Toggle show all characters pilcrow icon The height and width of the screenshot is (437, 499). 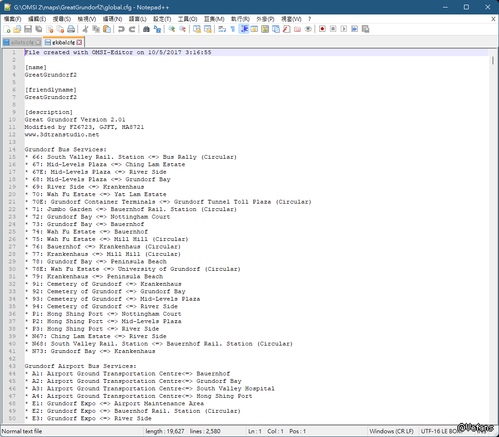232,29
